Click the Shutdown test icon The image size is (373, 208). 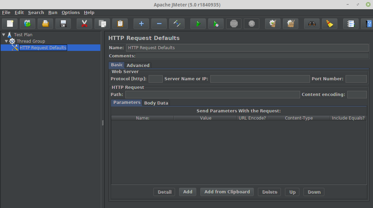coord(252,24)
